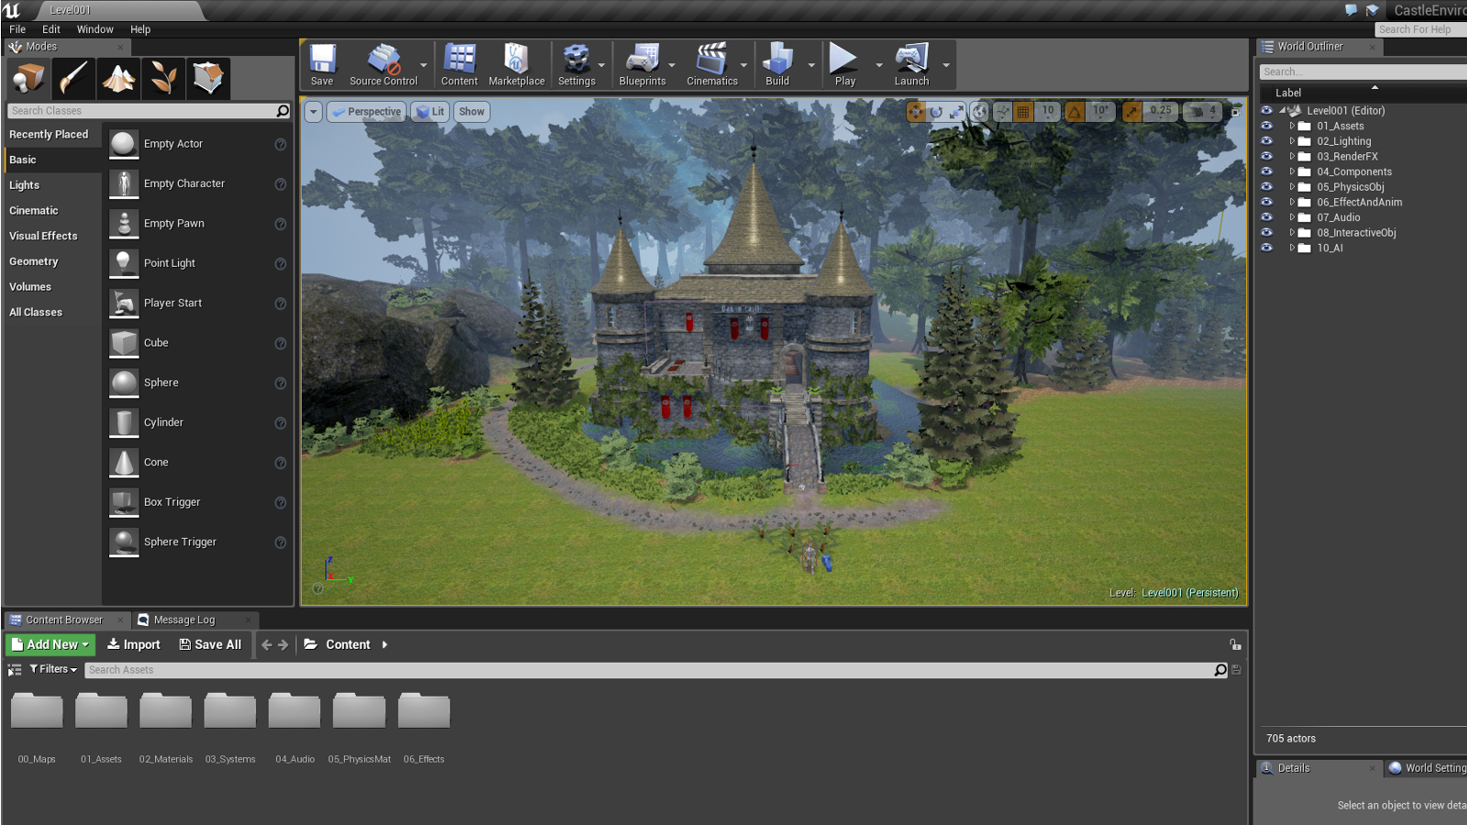Open the File menu
Screen dimensions: 1467x825
[17, 29]
